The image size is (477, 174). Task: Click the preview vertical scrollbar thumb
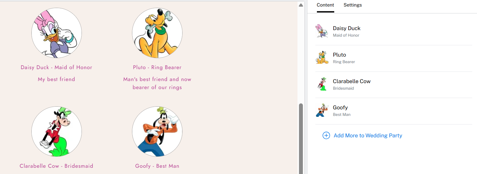coord(301,139)
